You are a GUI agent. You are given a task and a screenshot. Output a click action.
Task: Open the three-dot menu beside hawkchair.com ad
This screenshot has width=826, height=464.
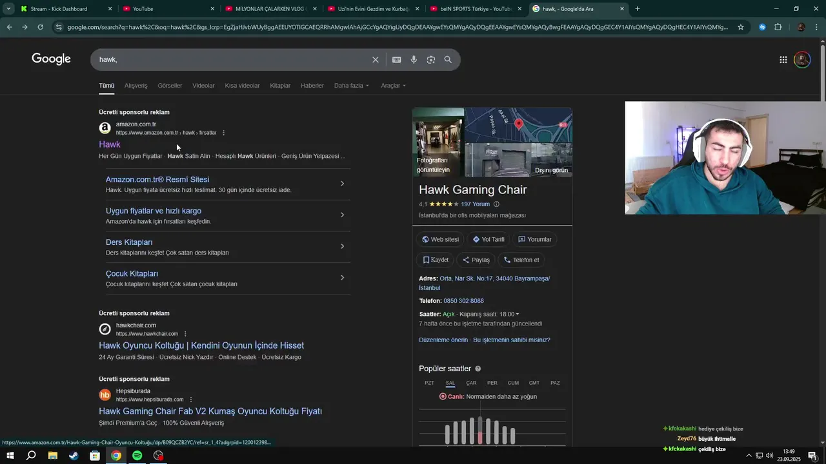coord(185,334)
